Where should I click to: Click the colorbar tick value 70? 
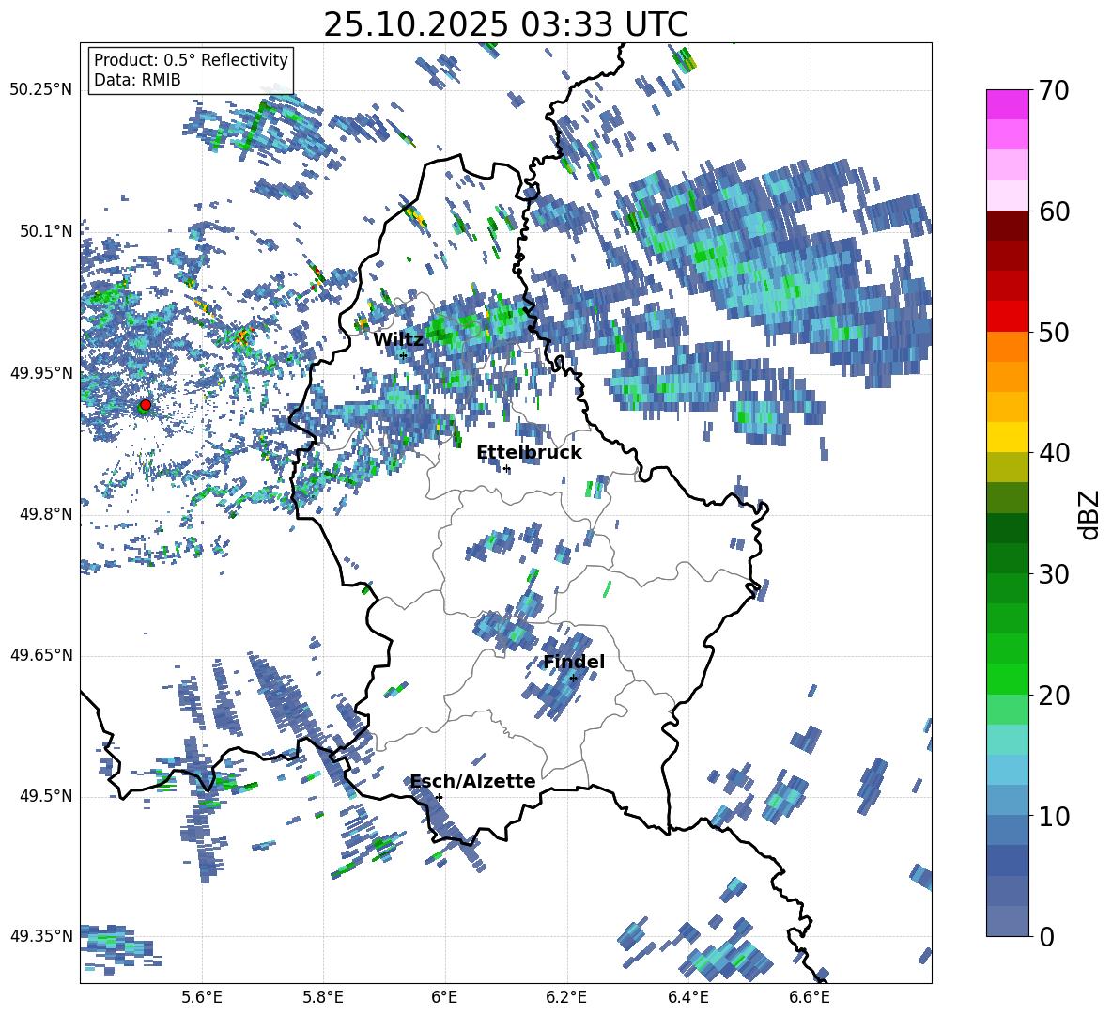pyautogui.click(x=1055, y=91)
